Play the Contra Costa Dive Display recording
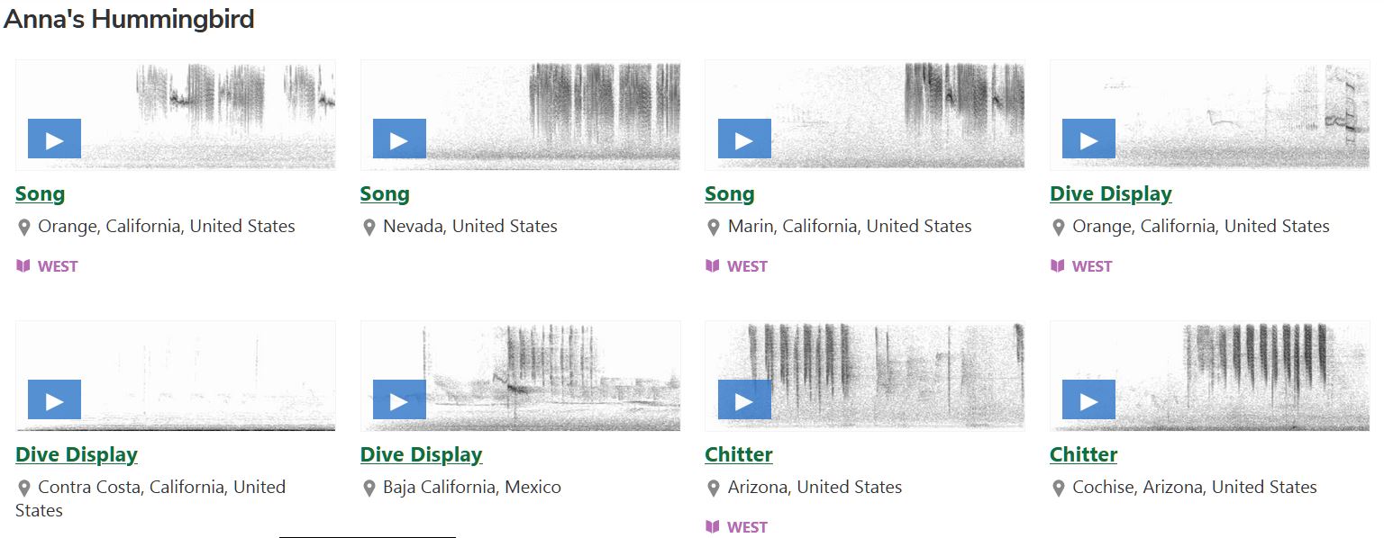 54,399
